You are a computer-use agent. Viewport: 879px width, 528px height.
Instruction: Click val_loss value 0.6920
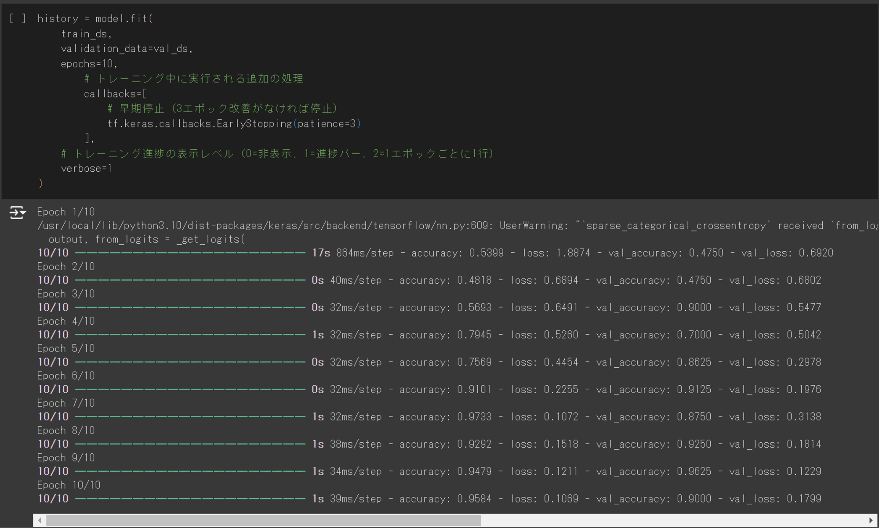click(x=816, y=253)
